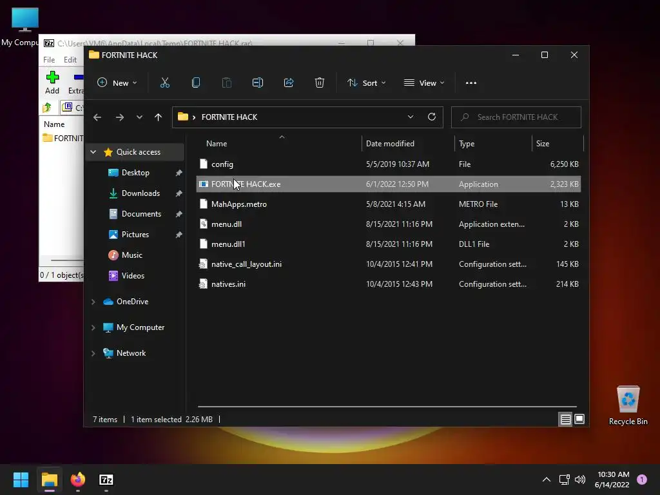Open Music in Quick access

pos(131,255)
